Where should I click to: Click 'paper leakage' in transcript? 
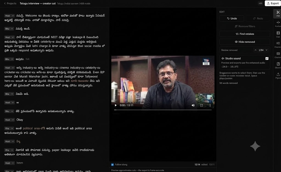61,150
